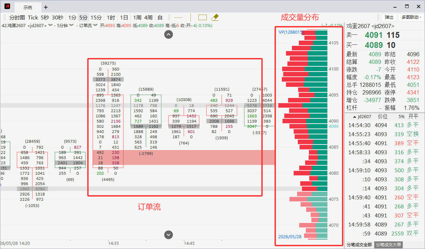Click the 今开 value 4110
Image resolution: width=425 pixels, height=249 pixels.
tap(413, 69)
